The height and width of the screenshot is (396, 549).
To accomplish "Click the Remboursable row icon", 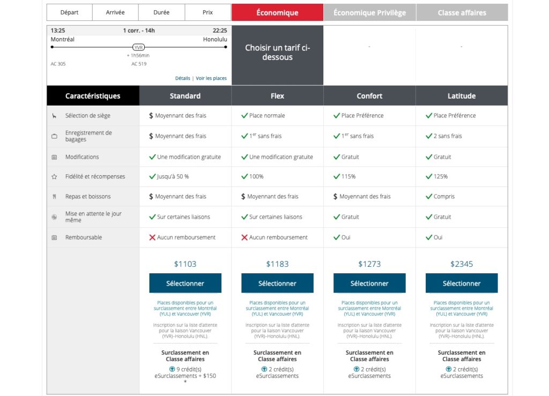I will tap(54, 237).
